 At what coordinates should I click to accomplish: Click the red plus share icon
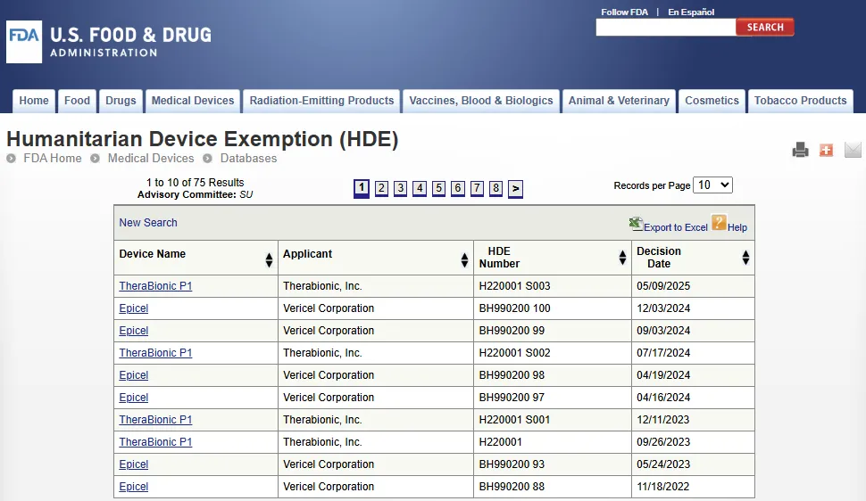coord(826,150)
